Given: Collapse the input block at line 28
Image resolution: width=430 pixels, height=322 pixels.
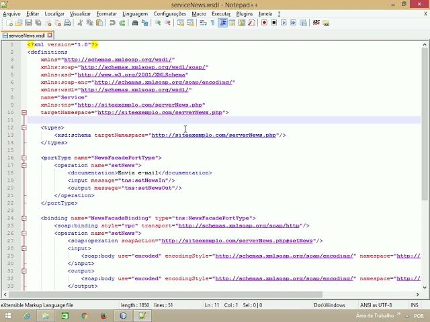Looking at the screenshot, I should click(24, 248).
